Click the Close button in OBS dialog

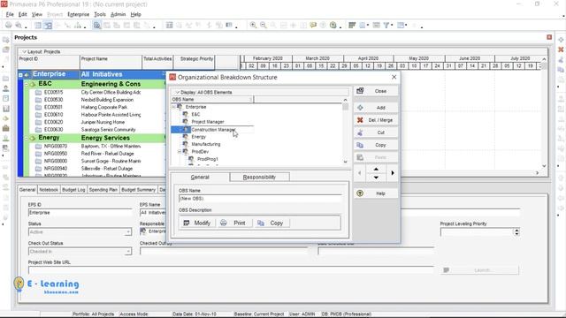point(376,91)
